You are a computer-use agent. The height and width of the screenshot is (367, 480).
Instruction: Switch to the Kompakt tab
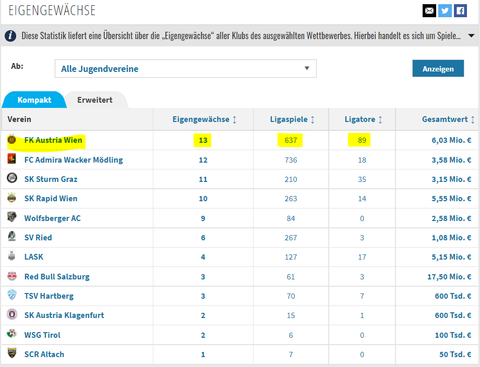click(34, 100)
